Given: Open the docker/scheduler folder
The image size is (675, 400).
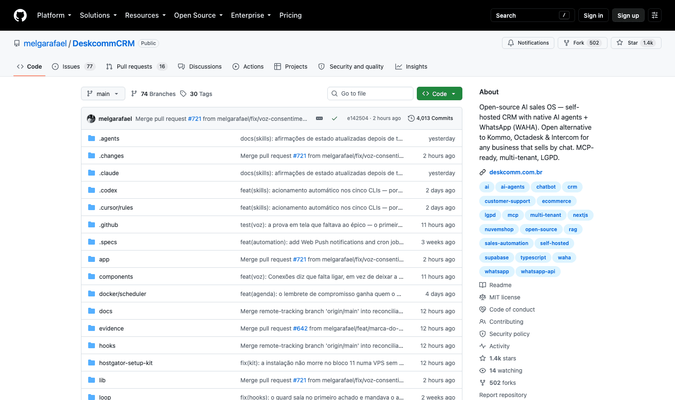Looking at the screenshot, I should [123, 294].
